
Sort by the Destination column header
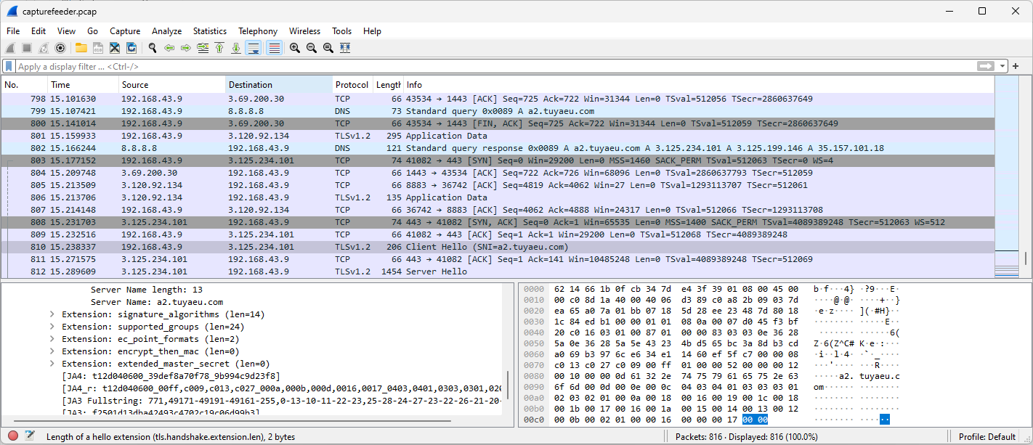point(279,85)
